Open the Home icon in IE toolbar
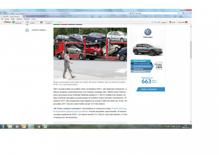The image size is (219, 164). point(184,13)
